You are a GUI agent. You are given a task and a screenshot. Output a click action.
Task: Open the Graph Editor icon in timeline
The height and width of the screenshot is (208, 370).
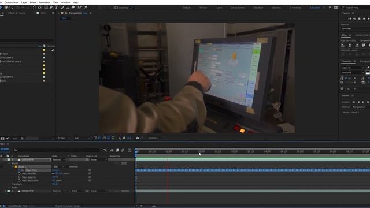(x=129, y=150)
